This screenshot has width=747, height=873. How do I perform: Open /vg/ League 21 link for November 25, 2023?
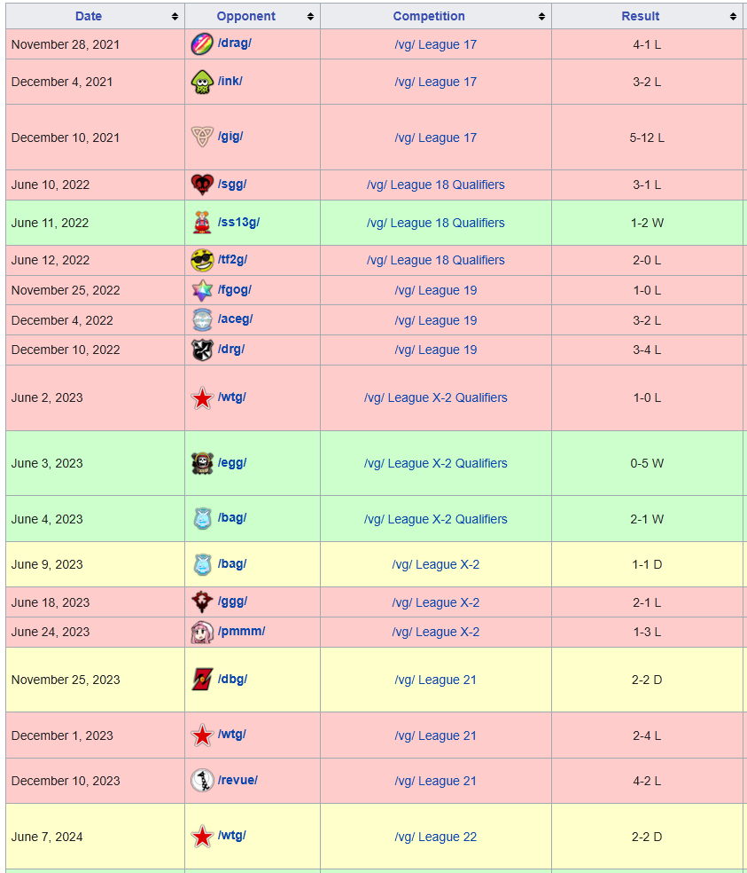(435, 680)
